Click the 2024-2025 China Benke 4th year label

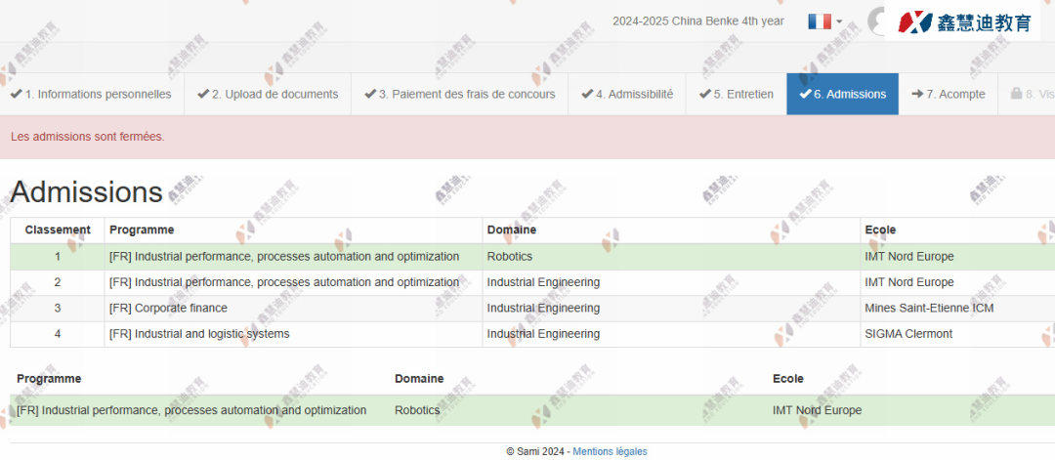[x=697, y=21]
